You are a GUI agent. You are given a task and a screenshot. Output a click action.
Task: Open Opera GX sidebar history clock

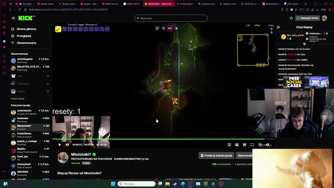[4, 62]
